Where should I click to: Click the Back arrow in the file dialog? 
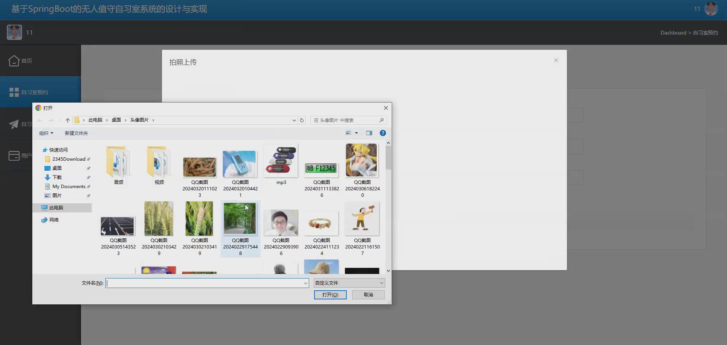(40, 120)
